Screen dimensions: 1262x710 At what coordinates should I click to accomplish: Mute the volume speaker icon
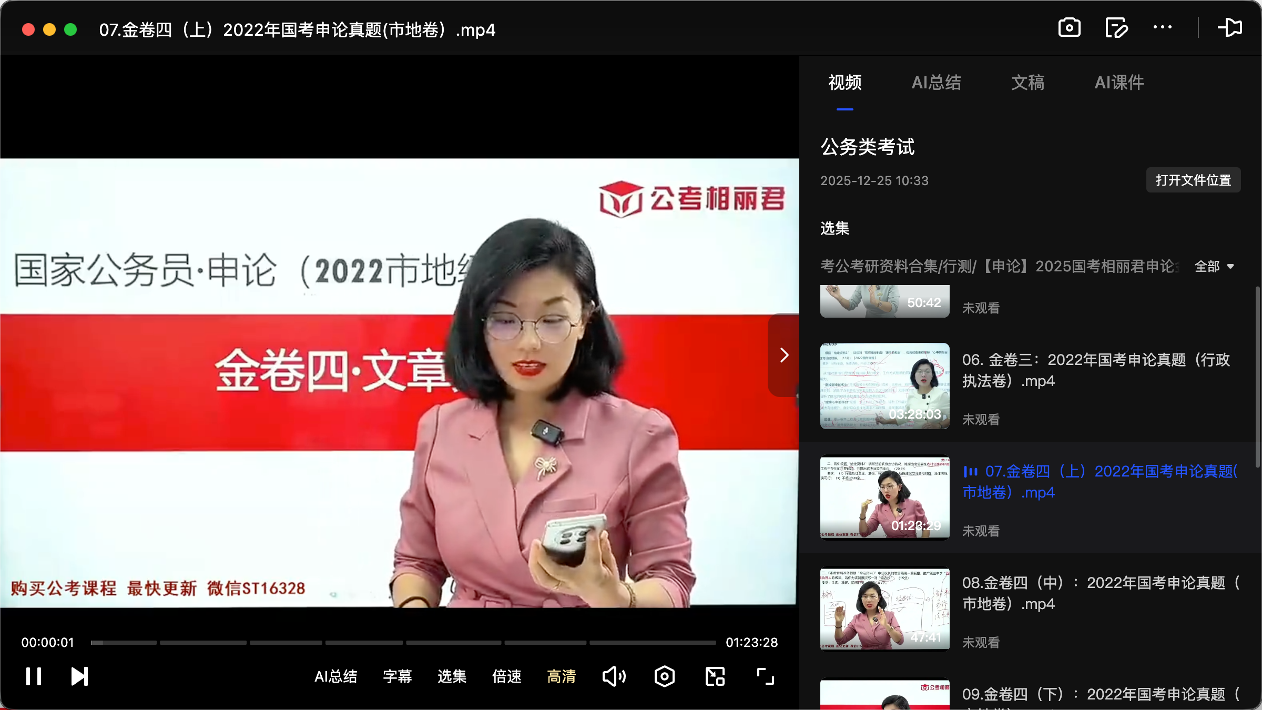(614, 676)
